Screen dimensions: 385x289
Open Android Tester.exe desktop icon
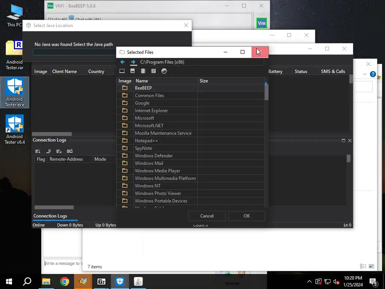(15, 93)
